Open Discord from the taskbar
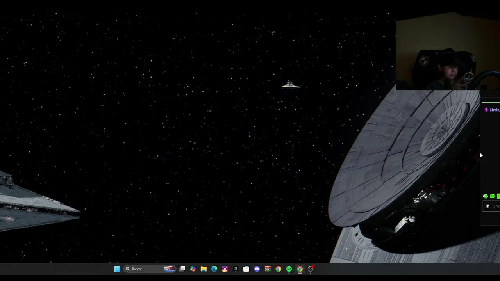This screenshot has width=500, height=281. [257, 269]
